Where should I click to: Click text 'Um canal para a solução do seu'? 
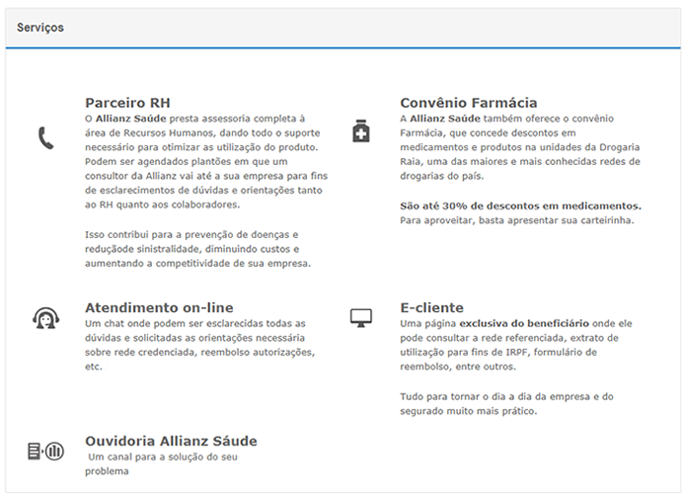(163, 457)
